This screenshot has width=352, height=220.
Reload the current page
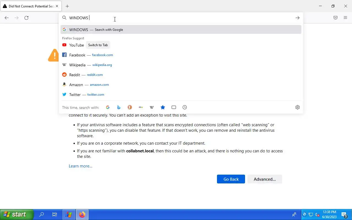click(26, 18)
